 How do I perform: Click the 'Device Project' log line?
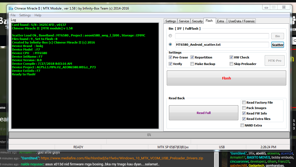pos(54,67)
